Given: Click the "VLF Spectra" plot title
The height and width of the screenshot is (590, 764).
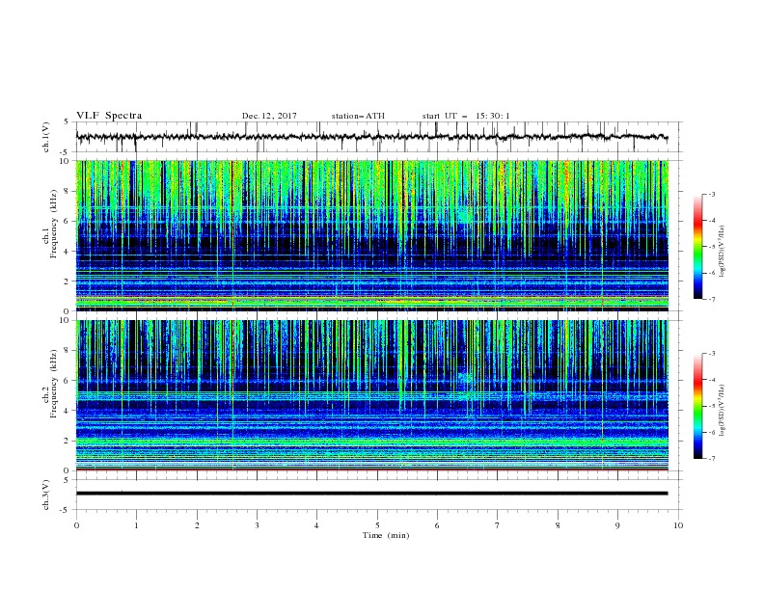Looking at the screenshot, I should coord(109,116).
